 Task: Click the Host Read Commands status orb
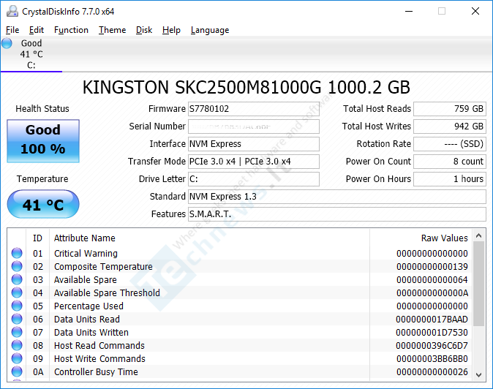coord(17,345)
